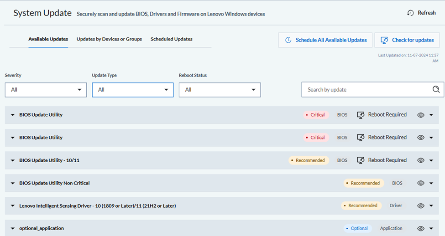Expand optional_application row left arrow
This screenshot has height=236, width=445.
pyautogui.click(x=12, y=228)
